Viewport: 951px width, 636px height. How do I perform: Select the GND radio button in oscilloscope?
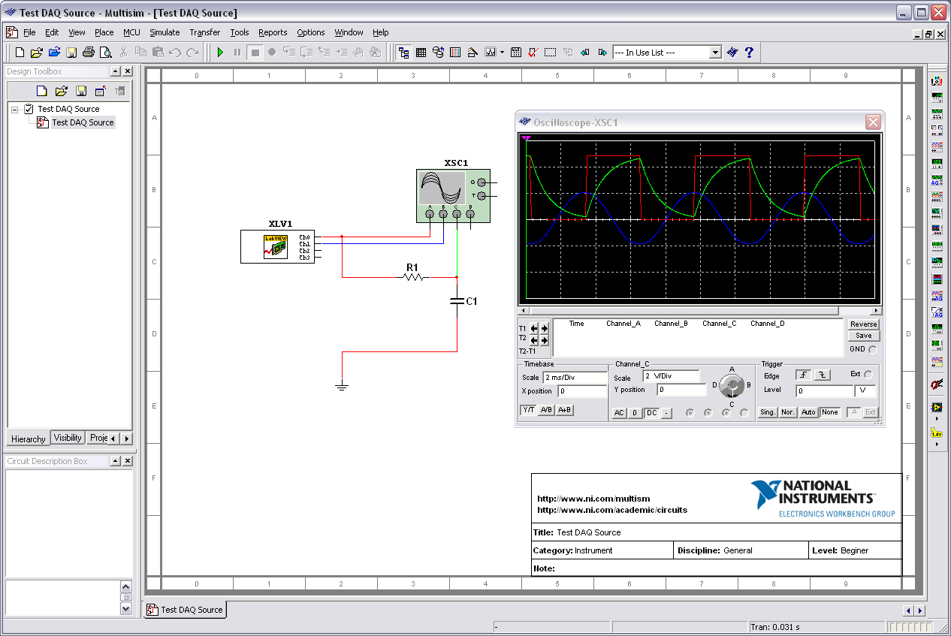coord(872,349)
